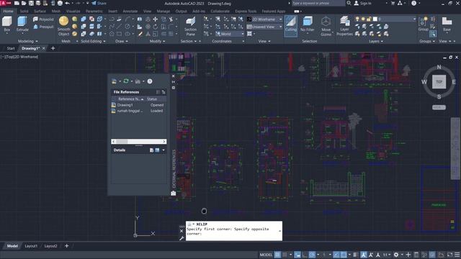Click the Help question mark icon in title bar
The height and width of the screenshot is (259, 461).
click(x=413, y=3)
